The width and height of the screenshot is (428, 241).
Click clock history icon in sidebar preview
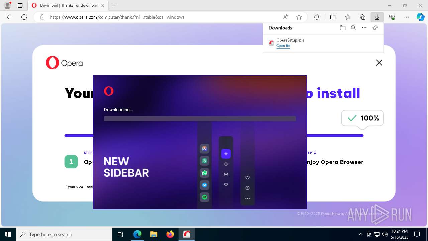tap(247, 188)
